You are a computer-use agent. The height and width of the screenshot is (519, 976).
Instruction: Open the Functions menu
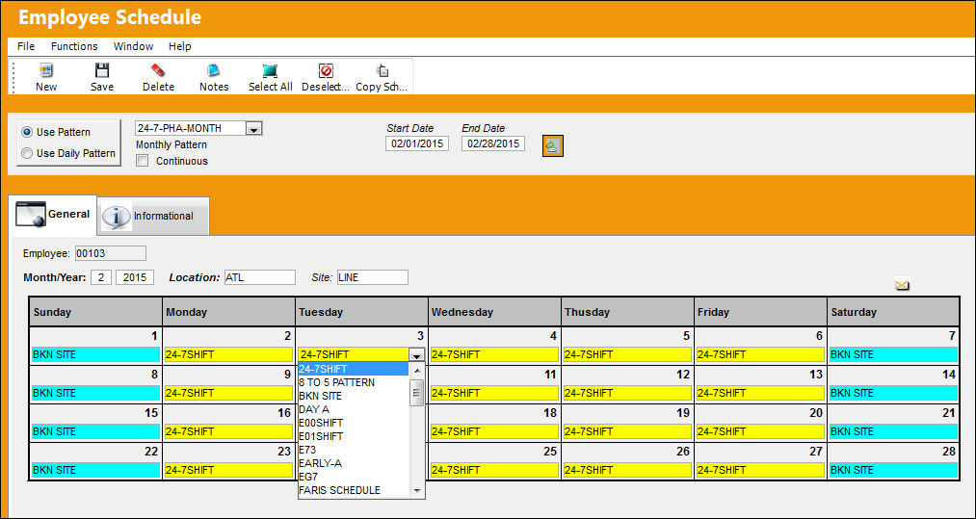[x=74, y=46]
